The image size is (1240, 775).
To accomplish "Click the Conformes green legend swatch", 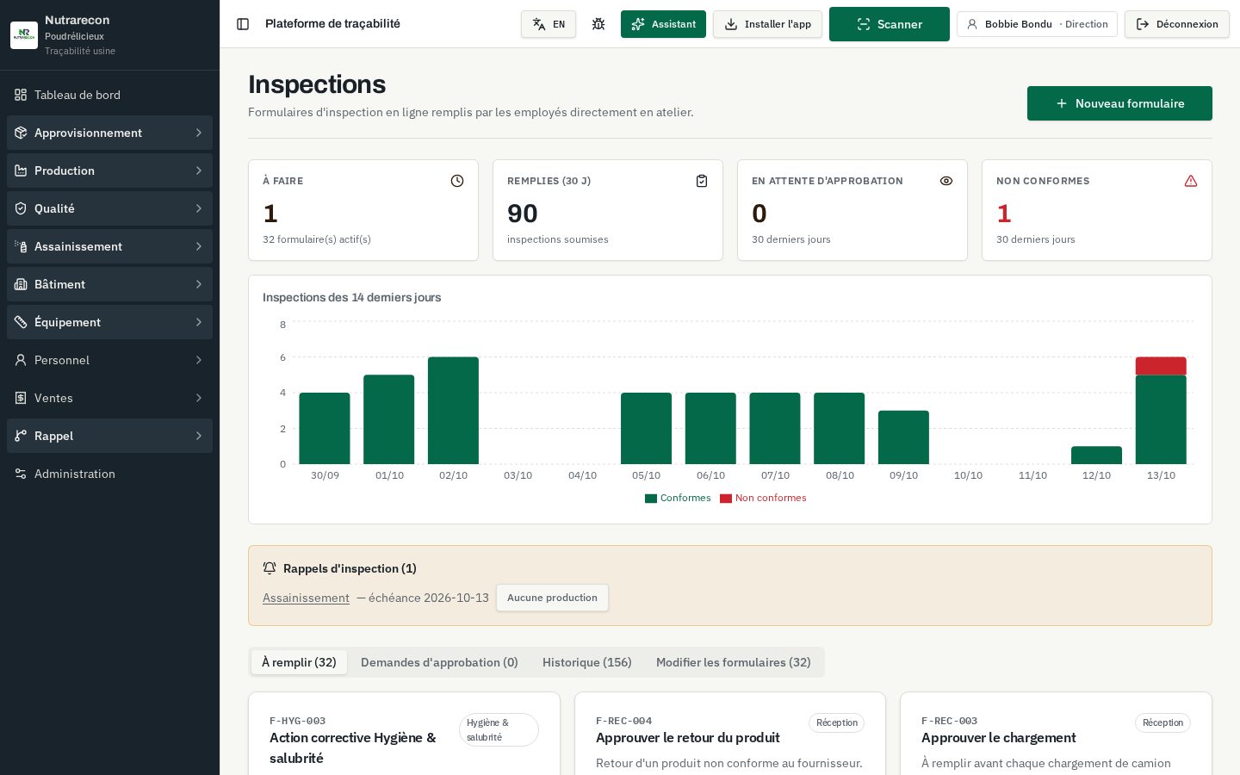I will click(651, 499).
